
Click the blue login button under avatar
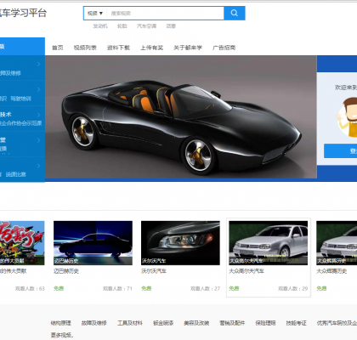coord(341,151)
